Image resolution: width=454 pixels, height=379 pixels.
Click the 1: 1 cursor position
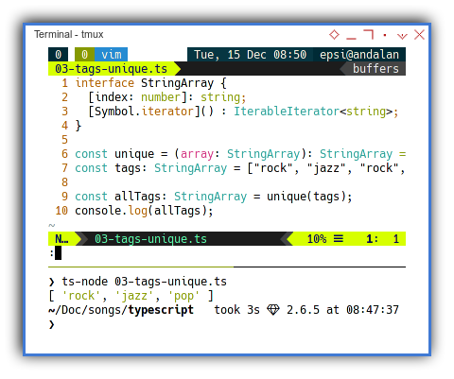click(382, 239)
